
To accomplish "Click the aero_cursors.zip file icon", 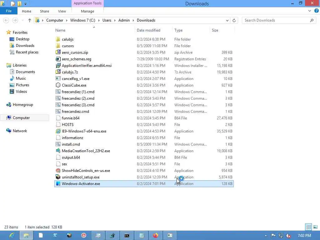I will pyautogui.click(x=58, y=52).
